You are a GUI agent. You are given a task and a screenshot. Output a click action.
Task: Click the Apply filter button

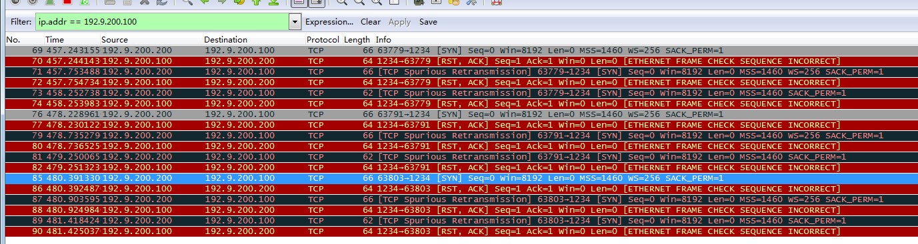point(399,22)
